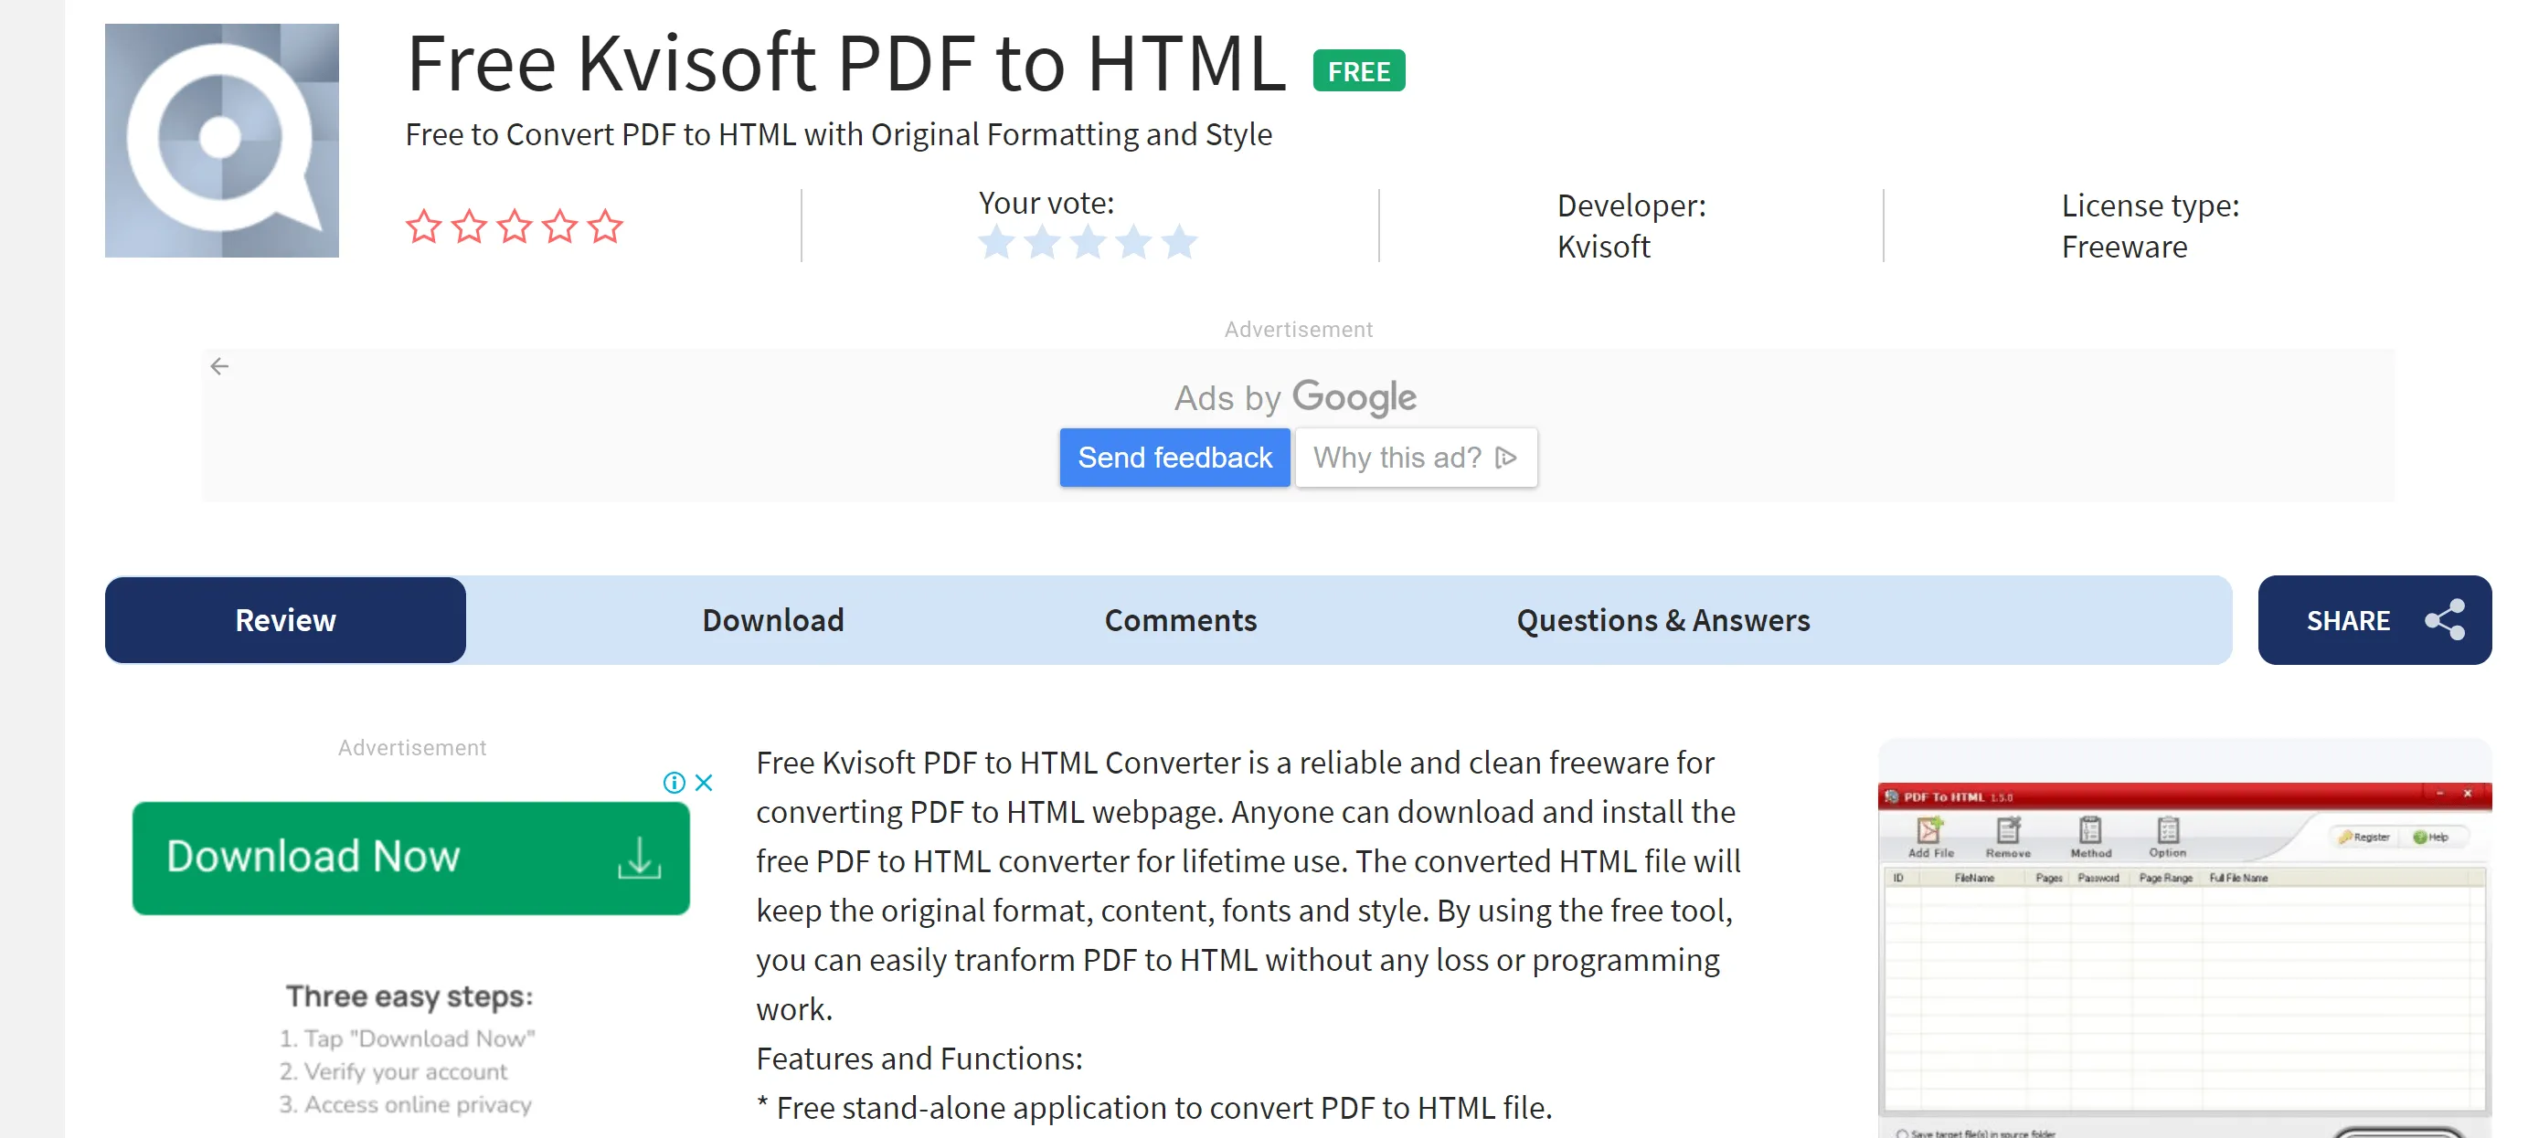
Task: Expand the Full File Name column
Action: 2470,877
